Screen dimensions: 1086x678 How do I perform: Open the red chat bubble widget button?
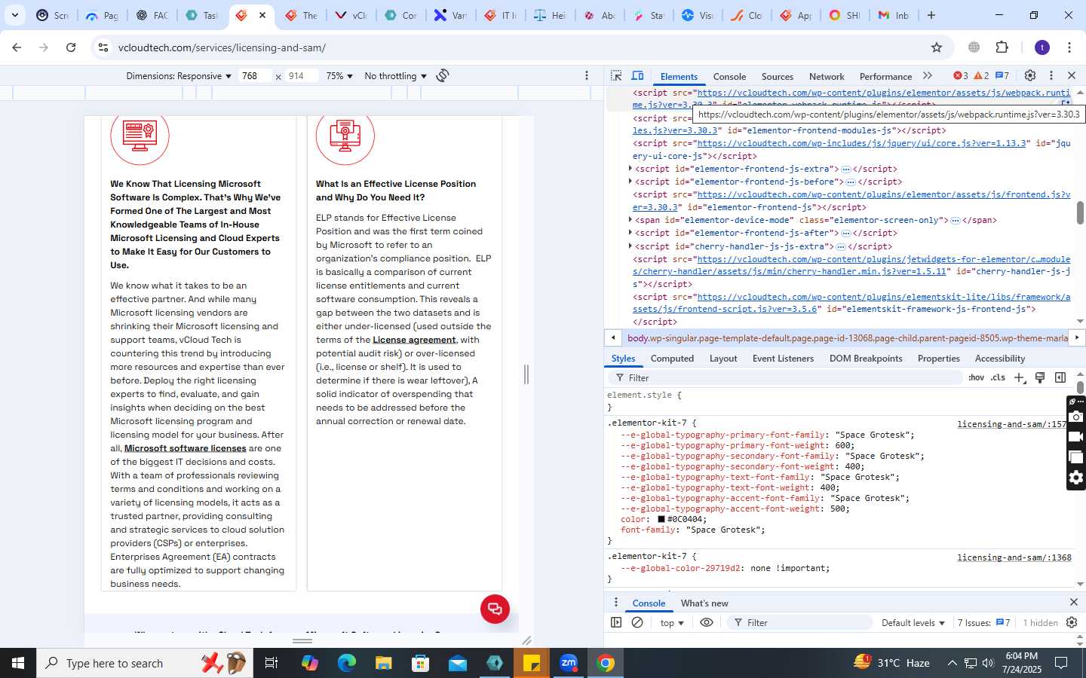pyautogui.click(x=495, y=609)
